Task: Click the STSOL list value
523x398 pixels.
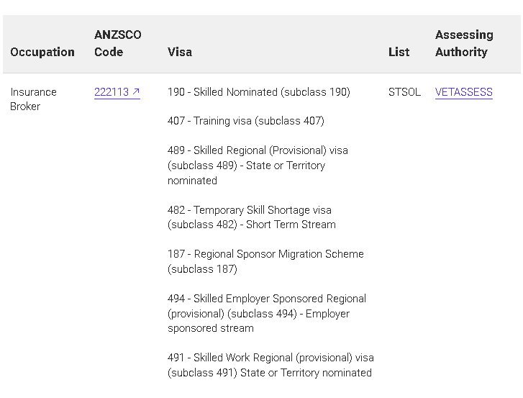Action: [x=404, y=92]
